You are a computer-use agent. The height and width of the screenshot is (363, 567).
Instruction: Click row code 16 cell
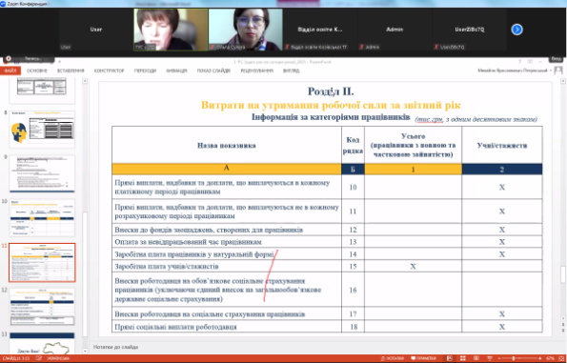click(353, 290)
